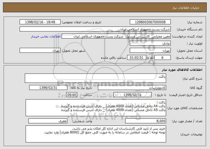Click the announcement date field 1398/02/16 - 18:48
Screen dimensions: 210x149
40,22
